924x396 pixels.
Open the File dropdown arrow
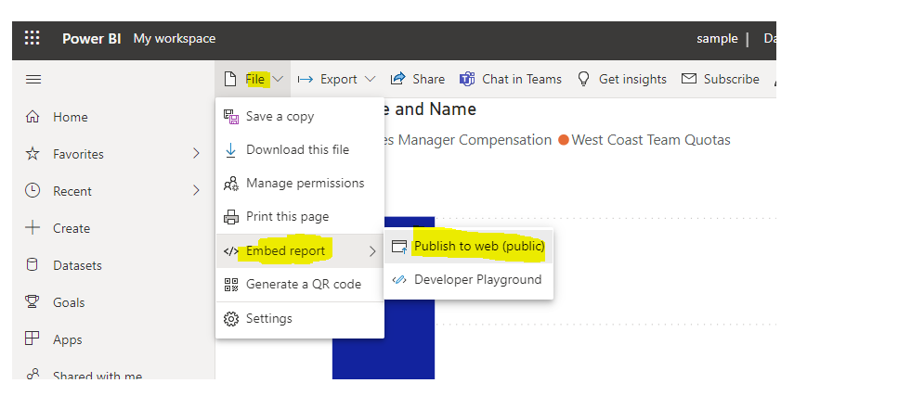(279, 79)
